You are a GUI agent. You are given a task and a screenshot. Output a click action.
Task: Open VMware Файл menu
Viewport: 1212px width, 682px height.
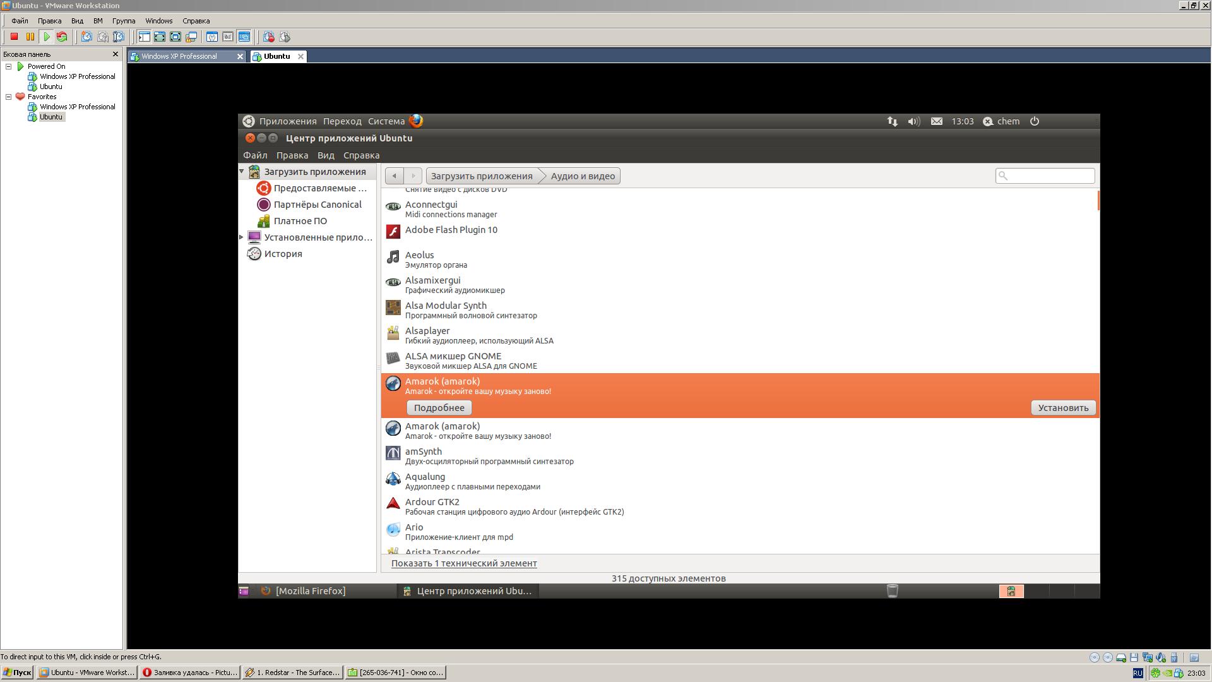(x=20, y=21)
